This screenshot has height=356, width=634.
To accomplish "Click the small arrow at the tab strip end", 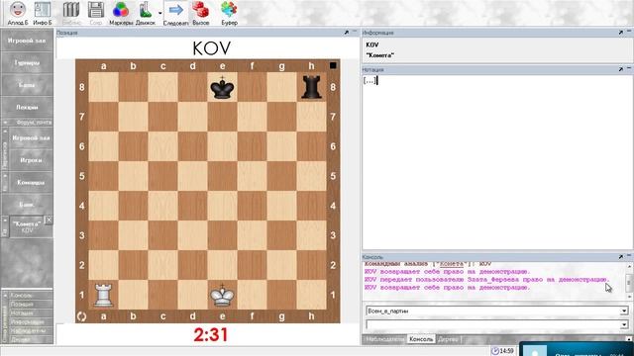I will (x=629, y=339).
